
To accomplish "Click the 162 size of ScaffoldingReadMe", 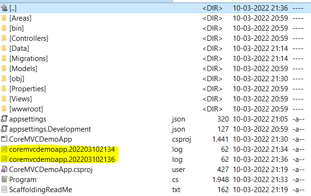I will 223,190.
